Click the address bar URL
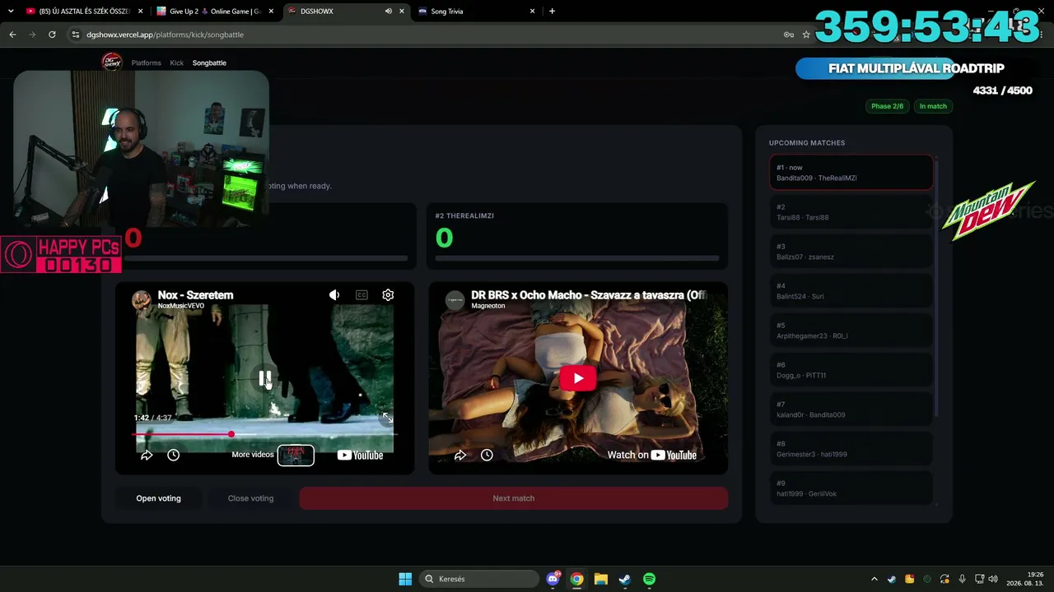This screenshot has width=1054, height=592. click(165, 35)
